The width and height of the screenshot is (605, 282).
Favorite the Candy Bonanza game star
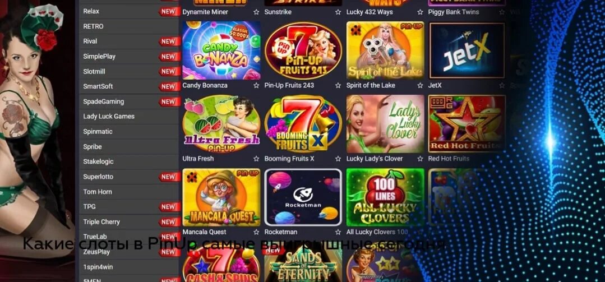(256, 85)
